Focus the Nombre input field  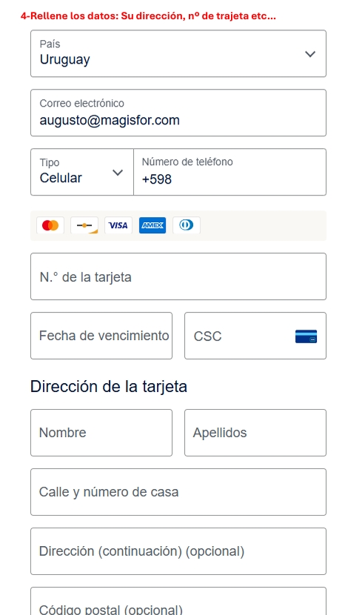pyautogui.click(x=101, y=433)
